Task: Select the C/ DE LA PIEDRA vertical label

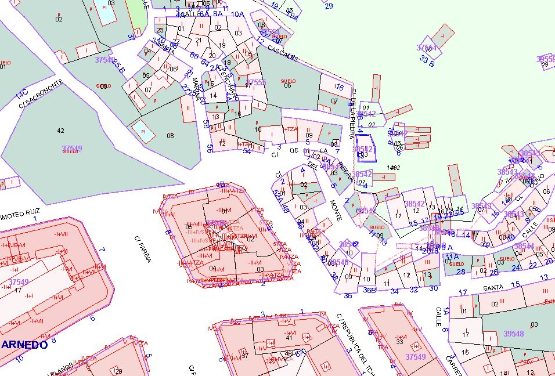Action: (353, 115)
